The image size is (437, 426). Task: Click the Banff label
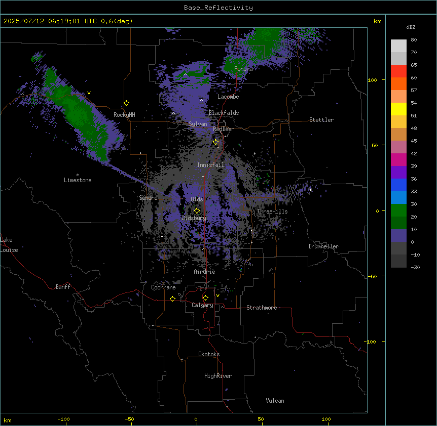pos(63,287)
